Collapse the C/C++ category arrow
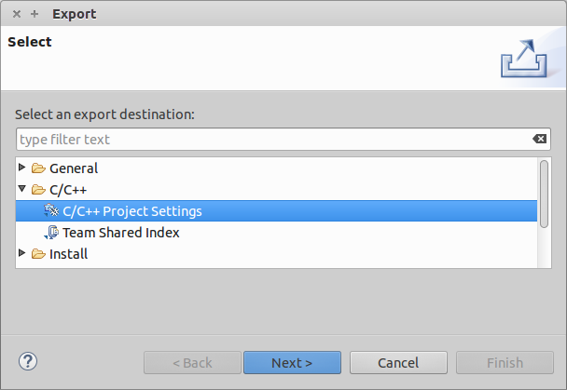Viewport: 567px width, 390px height. click(x=22, y=189)
